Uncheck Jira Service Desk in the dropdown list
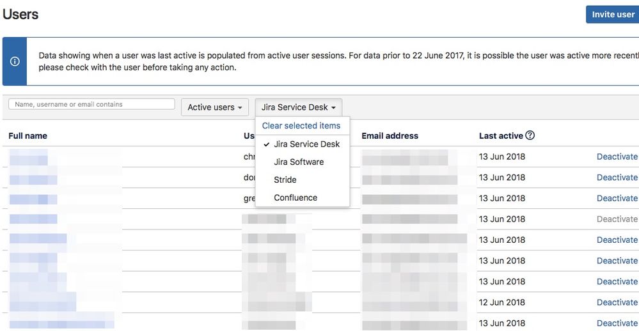The width and height of the screenshot is (639, 331). pos(303,144)
